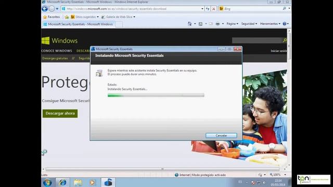Click Cancelar in the installer dialog

point(221,136)
